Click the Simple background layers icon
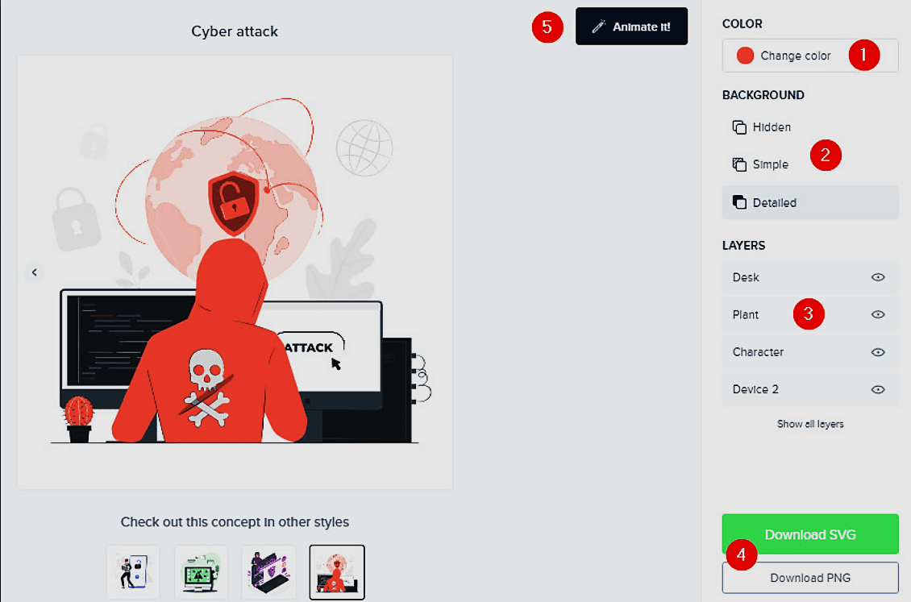Image resolution: width=911 pixels, height=602 pixels. pyautogui.click(x=739, y=164)
